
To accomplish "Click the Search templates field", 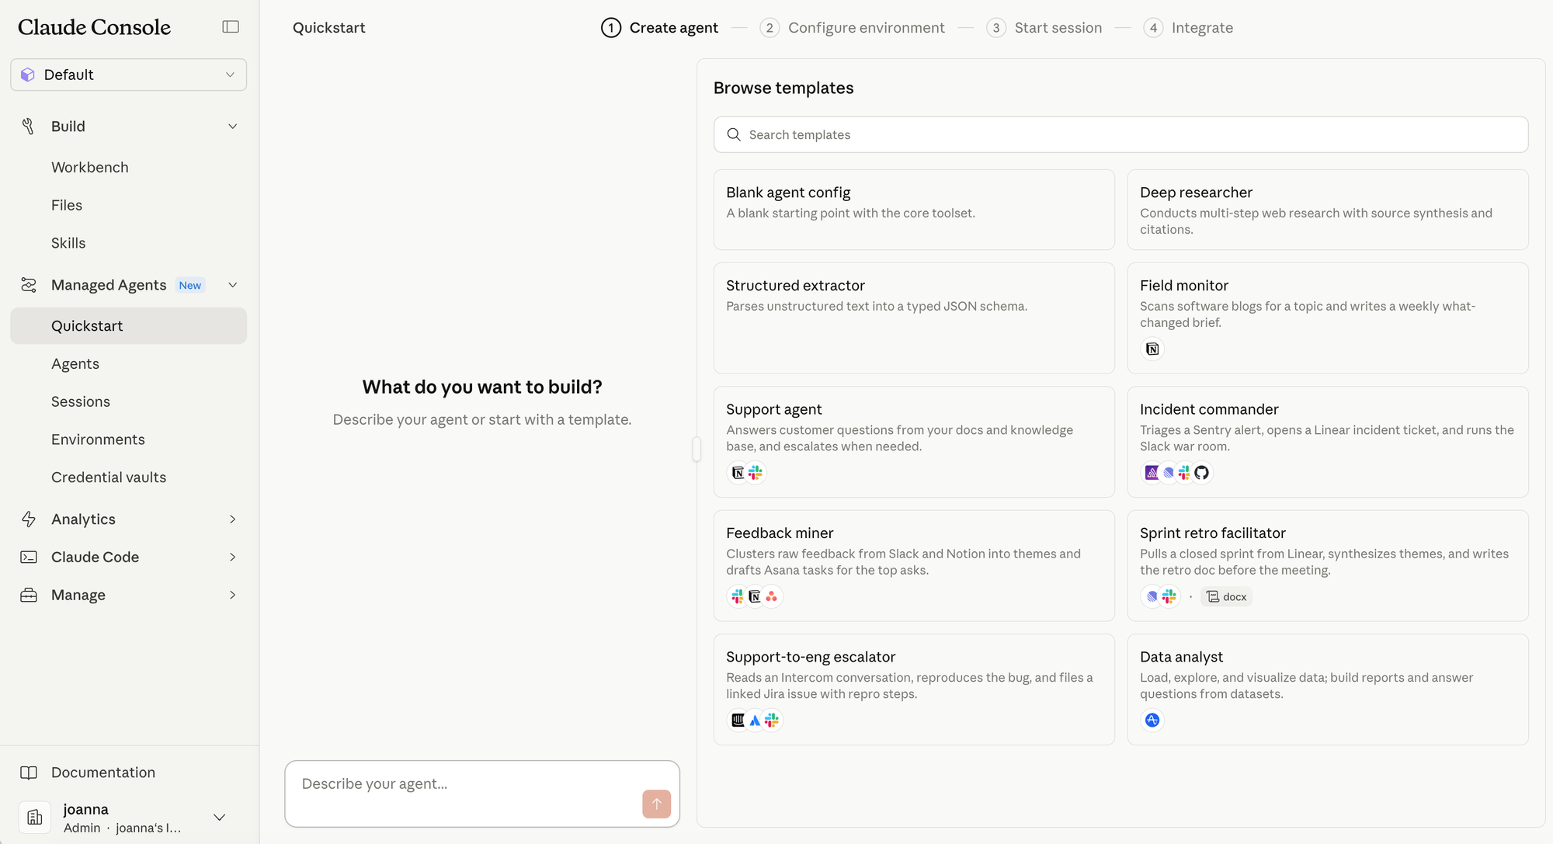I will (1120, 135).
